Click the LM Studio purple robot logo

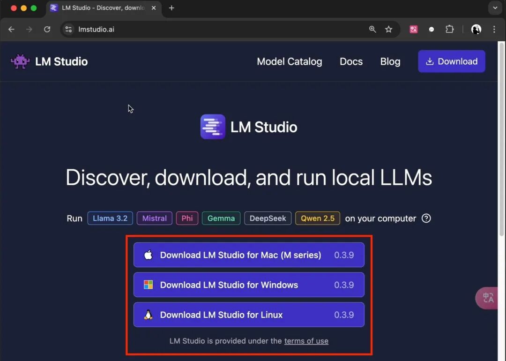click(x=20, y=61)
